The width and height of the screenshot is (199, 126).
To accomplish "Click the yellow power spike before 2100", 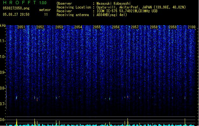I will coord(185,122).
